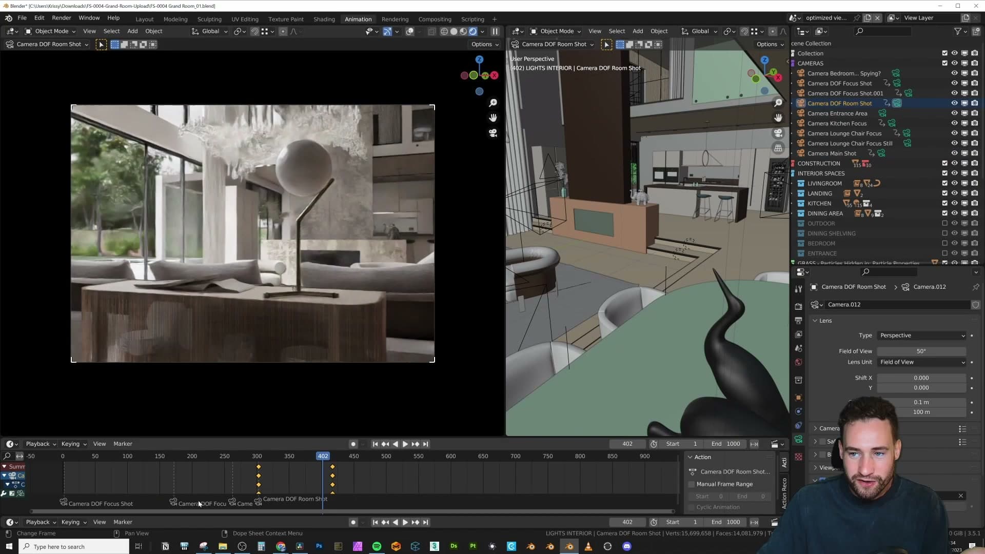Adjust the Shift X value slider
Image resolution: width=985 pixels, height=554 pixels.
pyautogui.click(x=921, y=378)
